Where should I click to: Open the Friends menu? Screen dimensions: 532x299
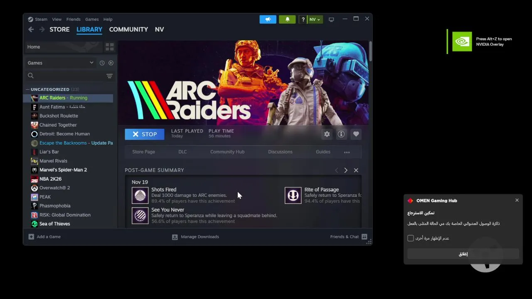click(x=74, y=20)
